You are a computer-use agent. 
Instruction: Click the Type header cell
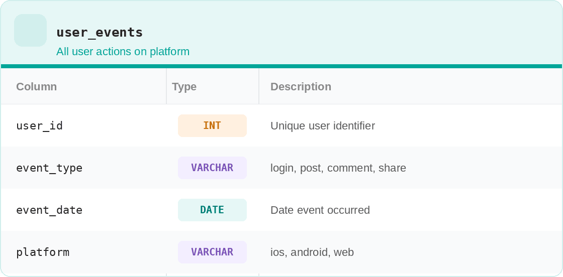click(x=213, y=86)
